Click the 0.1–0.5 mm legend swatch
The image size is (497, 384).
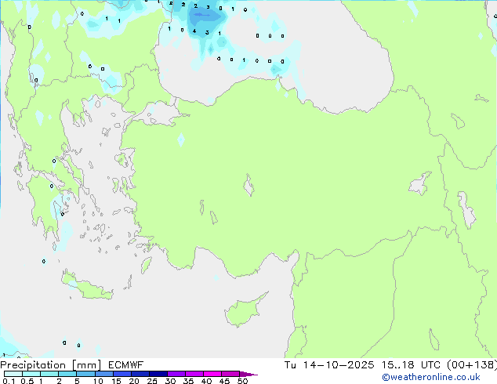pos(13,374)
